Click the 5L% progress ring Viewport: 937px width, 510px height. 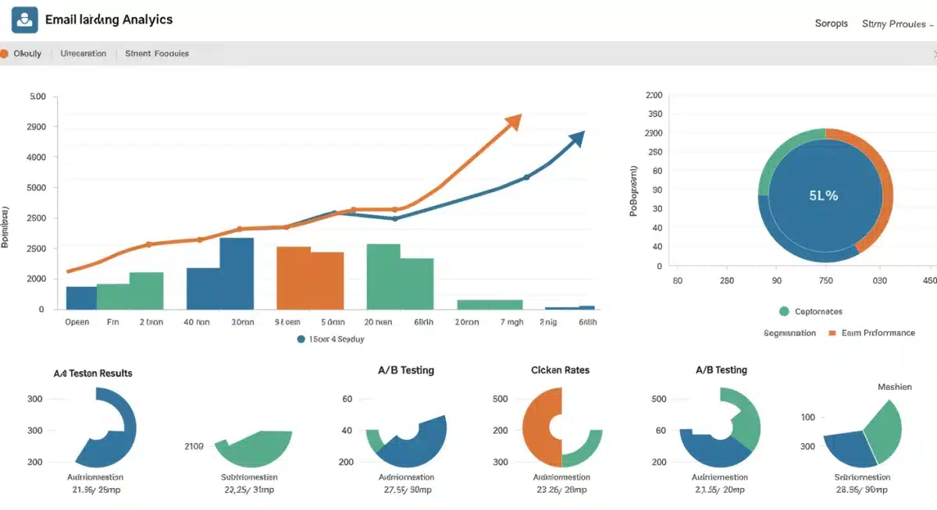pyautogui.click(x=825, y=195)
